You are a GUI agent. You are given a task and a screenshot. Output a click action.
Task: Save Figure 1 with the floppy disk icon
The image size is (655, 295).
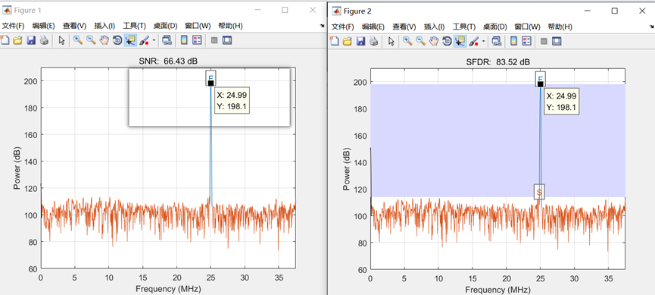point(30,41)
